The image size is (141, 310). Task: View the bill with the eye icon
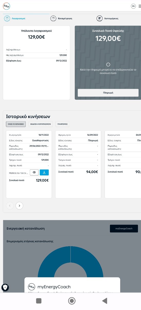[x=34, y=172]
